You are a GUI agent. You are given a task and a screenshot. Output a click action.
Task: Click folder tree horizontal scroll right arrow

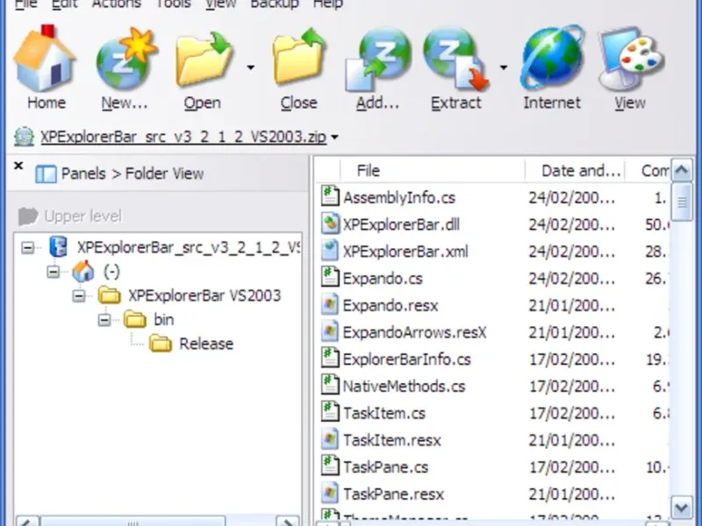288,522
